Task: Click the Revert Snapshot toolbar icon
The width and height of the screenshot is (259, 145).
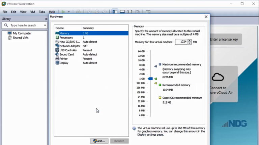Action: 97,12
